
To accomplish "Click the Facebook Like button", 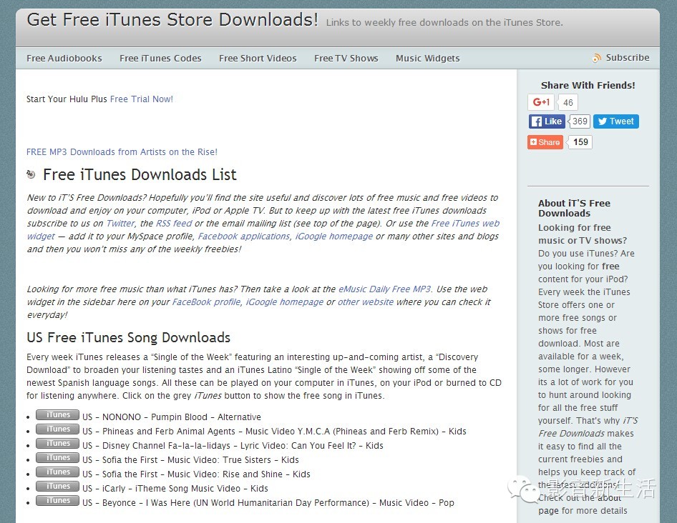I will [x=547, y=121].
